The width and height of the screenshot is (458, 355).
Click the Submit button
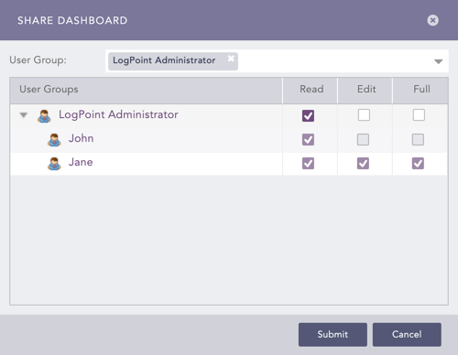pyautogui.click(x=333, y=335)
